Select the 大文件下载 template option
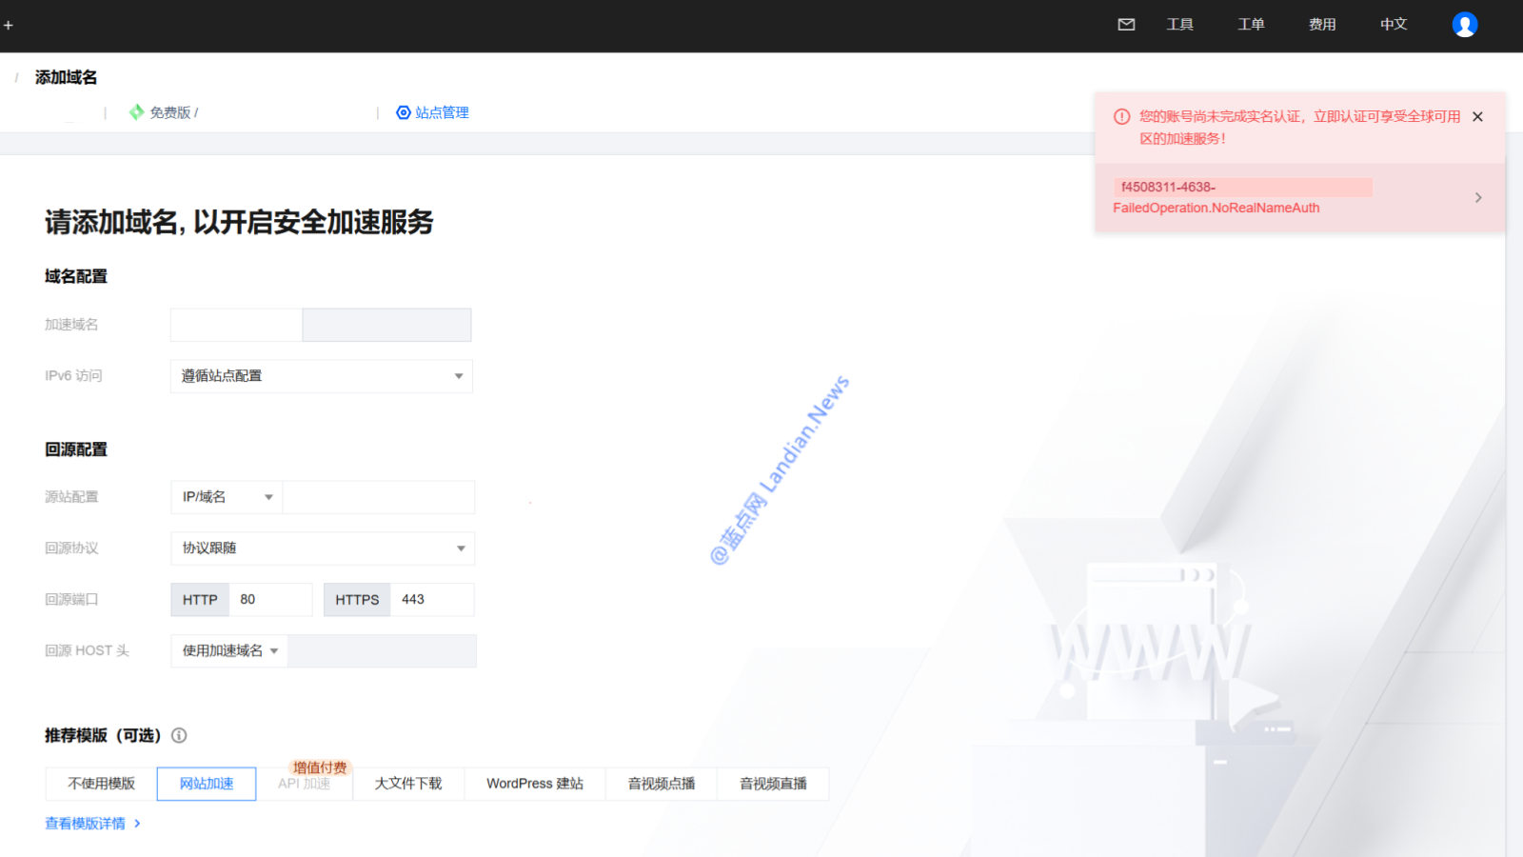The image size is (1523, 857). 408,784
